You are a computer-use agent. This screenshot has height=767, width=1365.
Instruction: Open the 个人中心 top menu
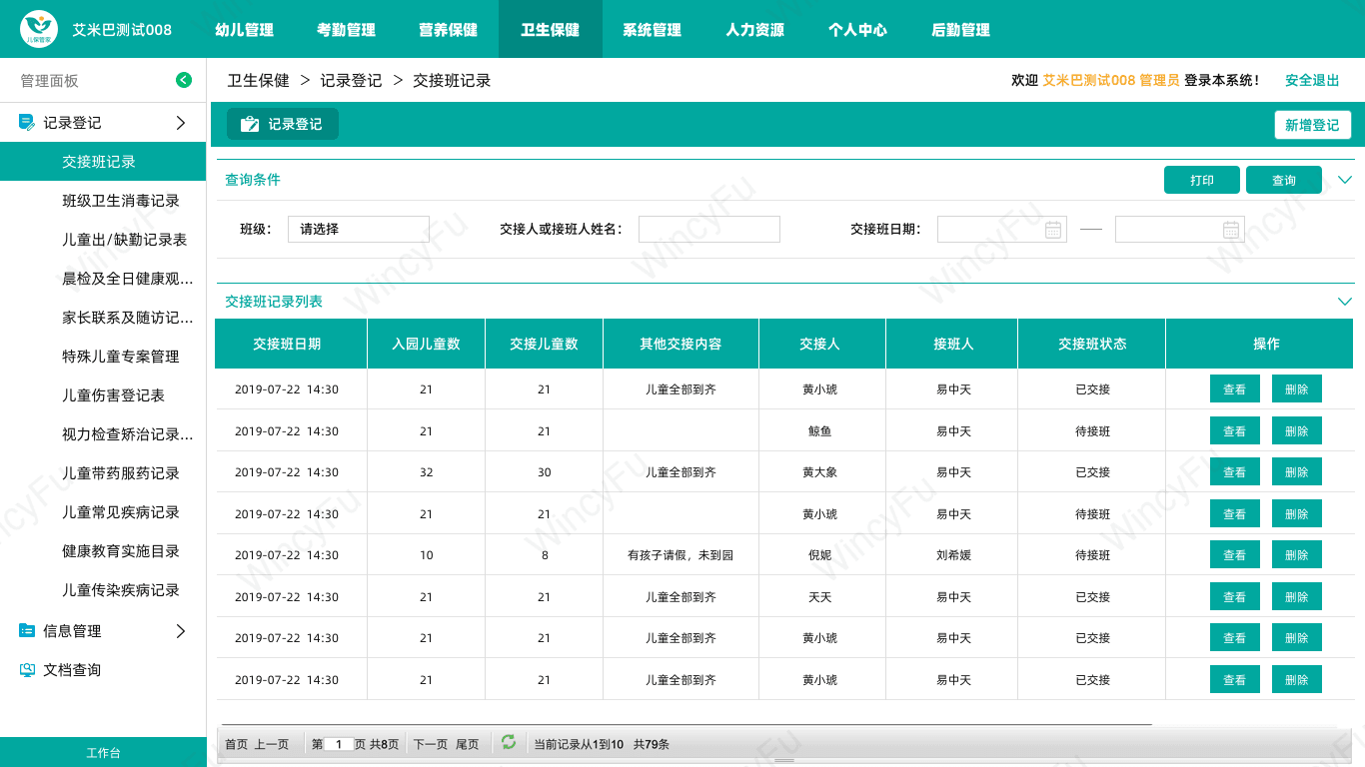click(857, 29)
